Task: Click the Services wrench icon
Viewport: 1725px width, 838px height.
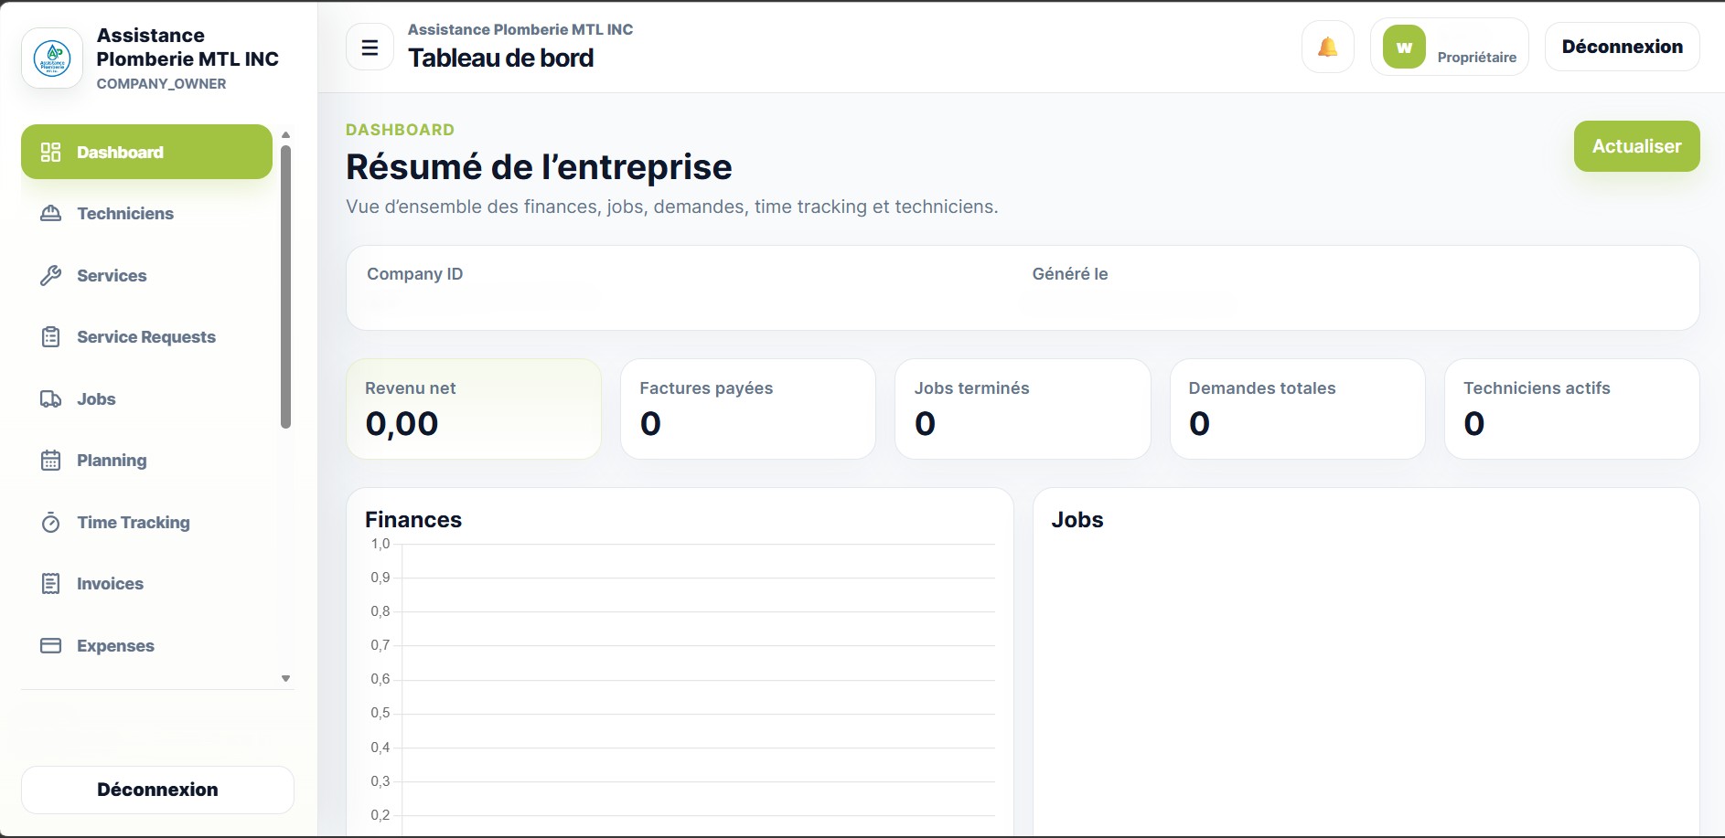Action: 51,275
